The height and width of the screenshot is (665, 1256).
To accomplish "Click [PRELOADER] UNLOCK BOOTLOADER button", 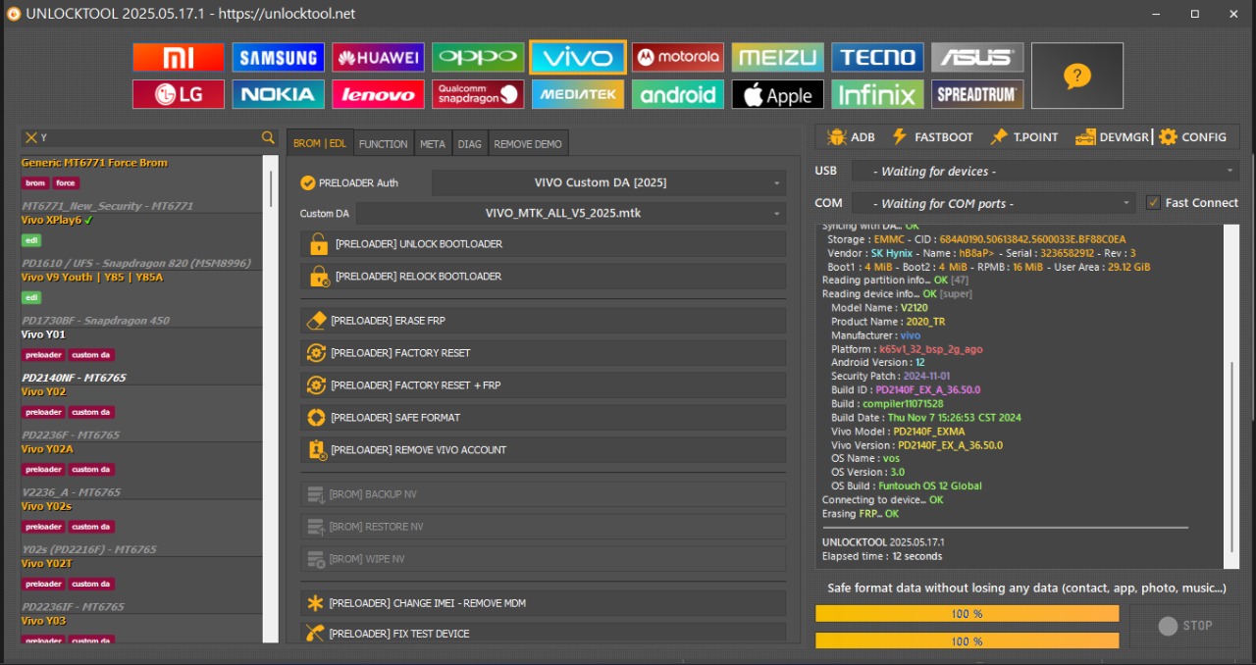I will click(x=544, y=244).
